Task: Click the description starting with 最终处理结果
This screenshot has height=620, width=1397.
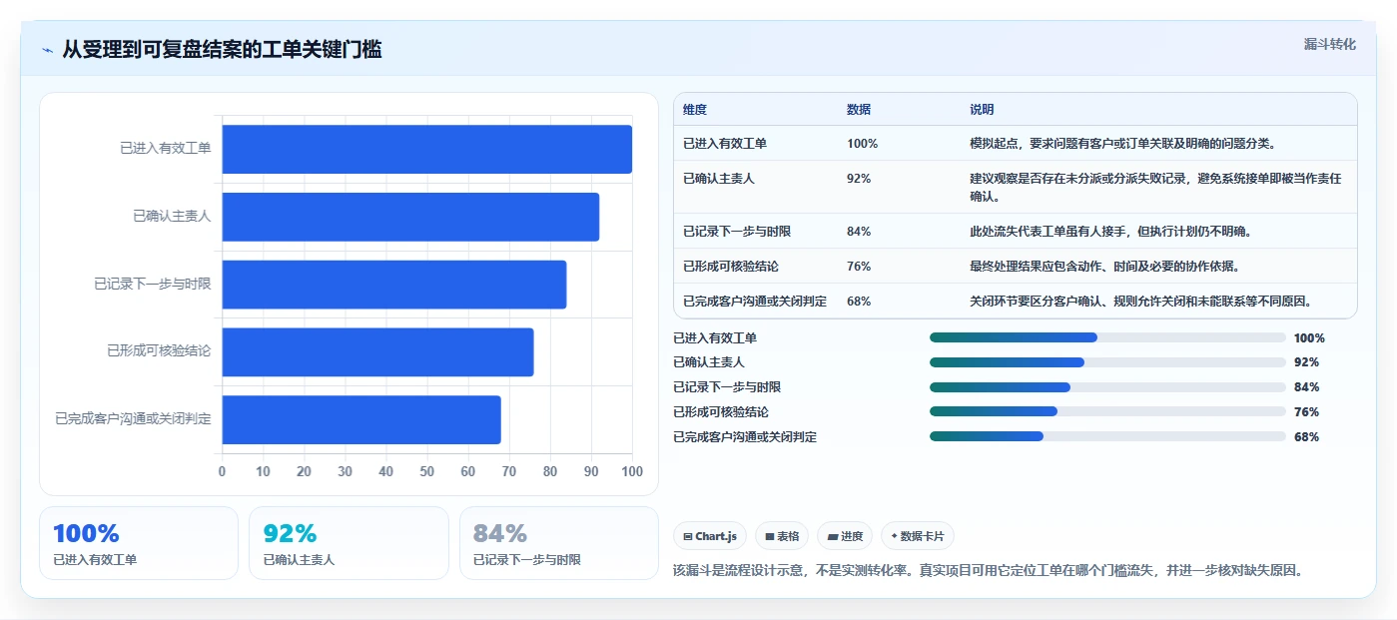Action: pos(1104,267)
